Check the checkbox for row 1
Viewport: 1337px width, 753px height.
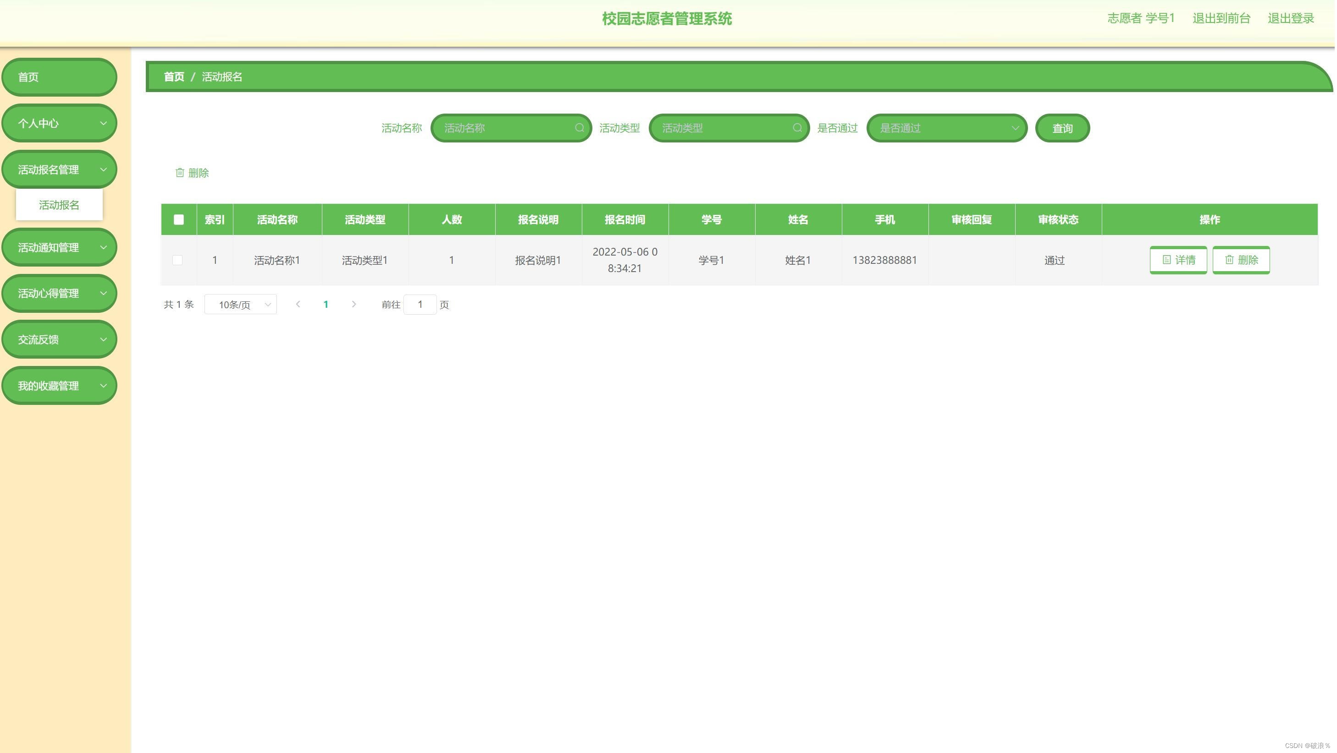coord(177,260)
